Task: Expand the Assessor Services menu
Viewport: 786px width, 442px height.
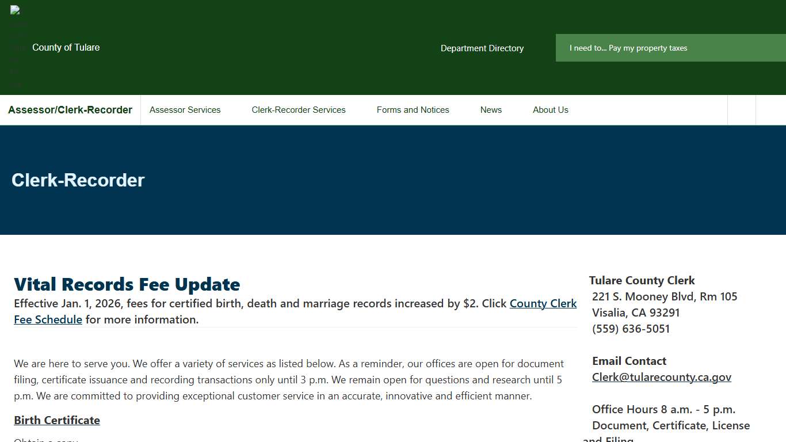Action: (185, 110)
